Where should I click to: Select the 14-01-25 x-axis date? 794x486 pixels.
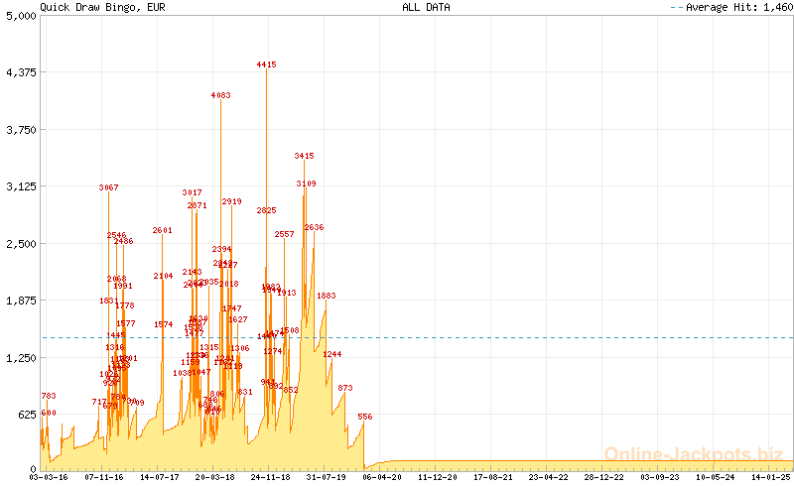point(770,477)
